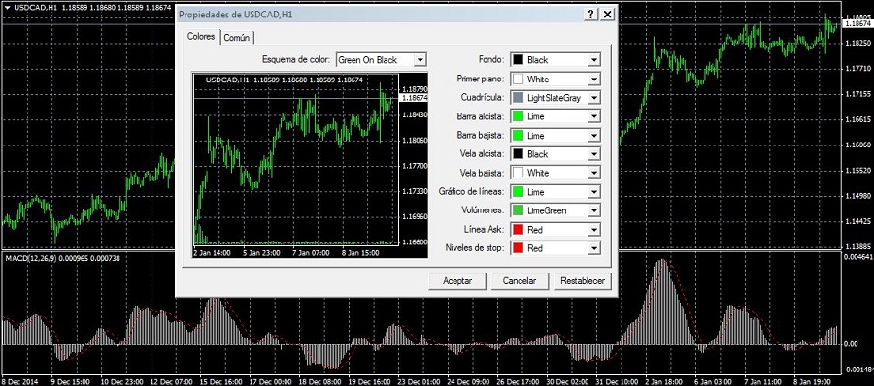
Task: Open the Vela bajista White dropdown
Action: [555, 173]
